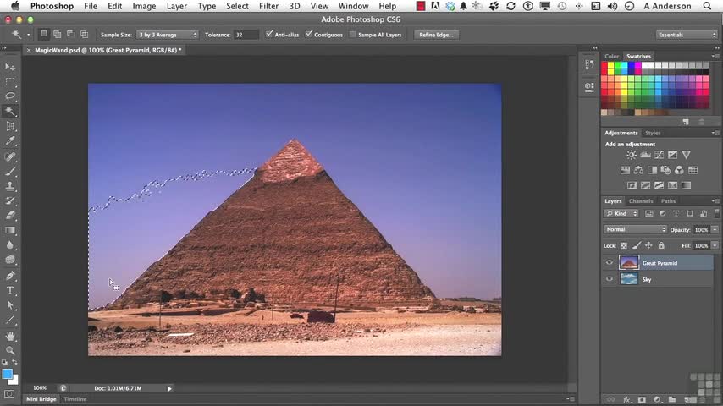Image resolution: width=723 pixels, height=406 pixels.
Task: Open the Layers panel options menu
Action: pyautogui.click(x=714, y=201)
